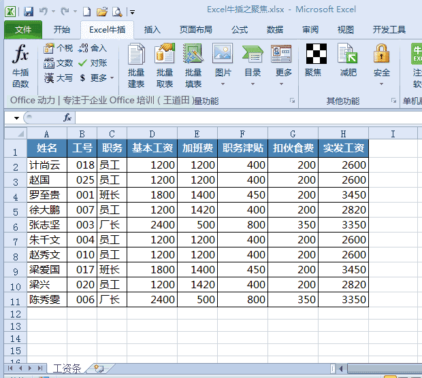Click the Select All corner button

click(16, 134)
